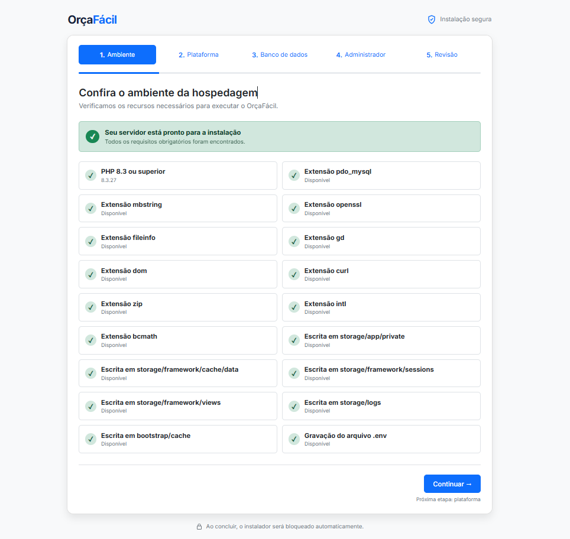The height and width of the screenshot is (539, 570).
Task: Click check icon for Extensão dom
Action: (x=90, y=274)
